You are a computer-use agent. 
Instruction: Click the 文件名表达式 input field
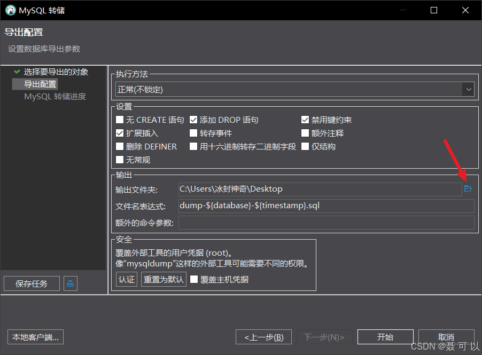(x=326, y=206)
